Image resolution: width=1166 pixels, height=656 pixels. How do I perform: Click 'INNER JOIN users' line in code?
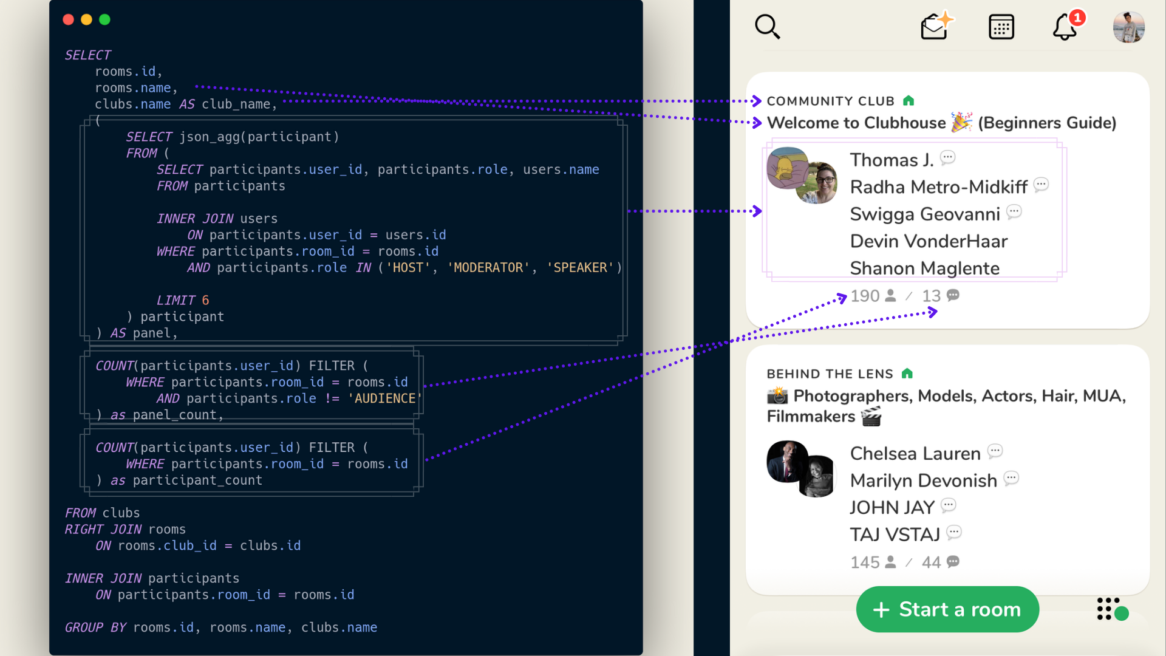click(x=217, y=219)
